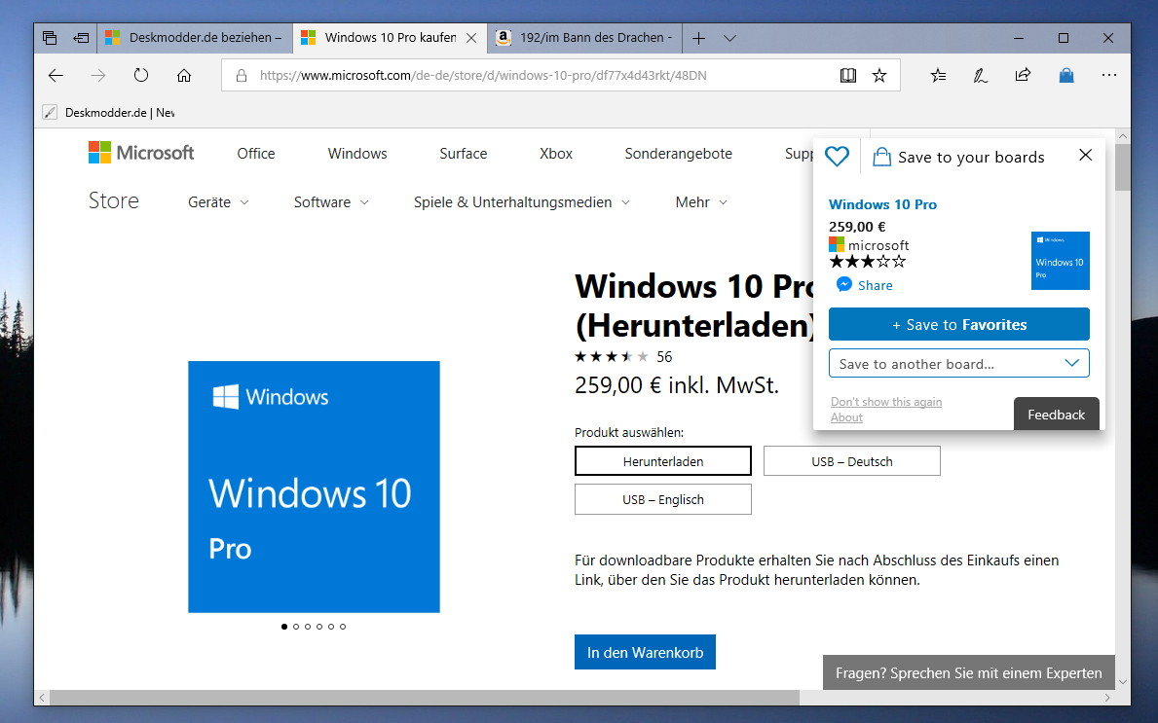Image resolution: width=1158 pixels, height=723 pixels.
Task: Go to the Home page icon
Action: (x=184, y=75)
